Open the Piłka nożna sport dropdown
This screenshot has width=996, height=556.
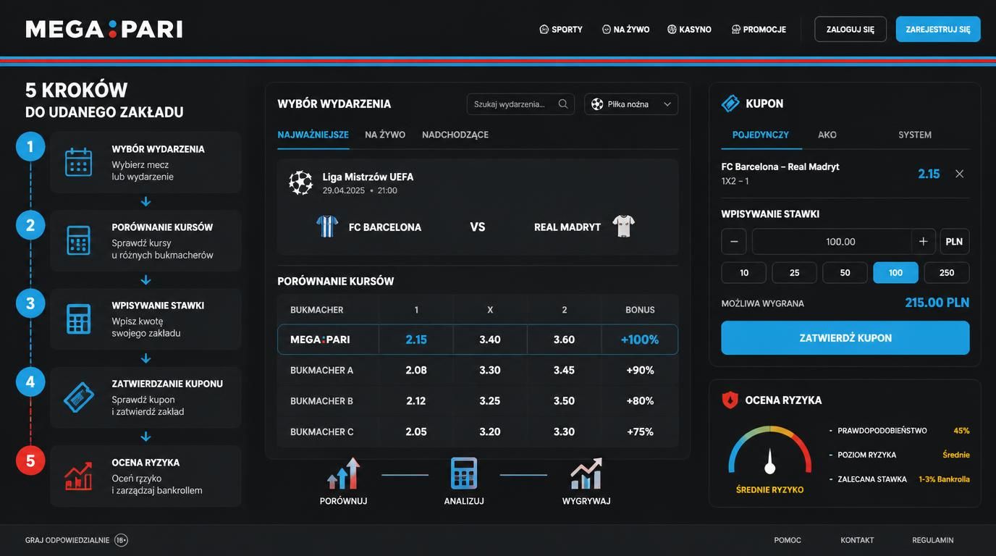pyautogui.click(x=631, y=104)
